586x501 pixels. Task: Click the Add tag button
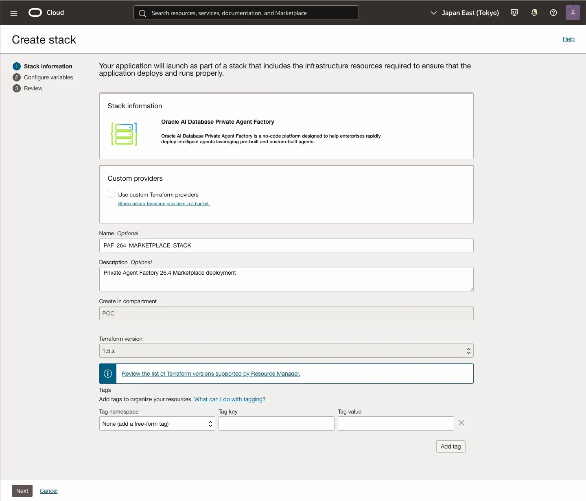[450, 446]
